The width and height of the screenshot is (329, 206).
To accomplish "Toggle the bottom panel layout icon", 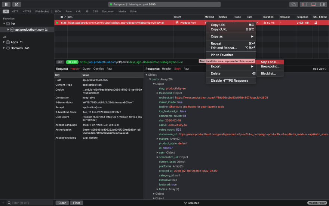I will pyautogui.click(x=313, y=4).
